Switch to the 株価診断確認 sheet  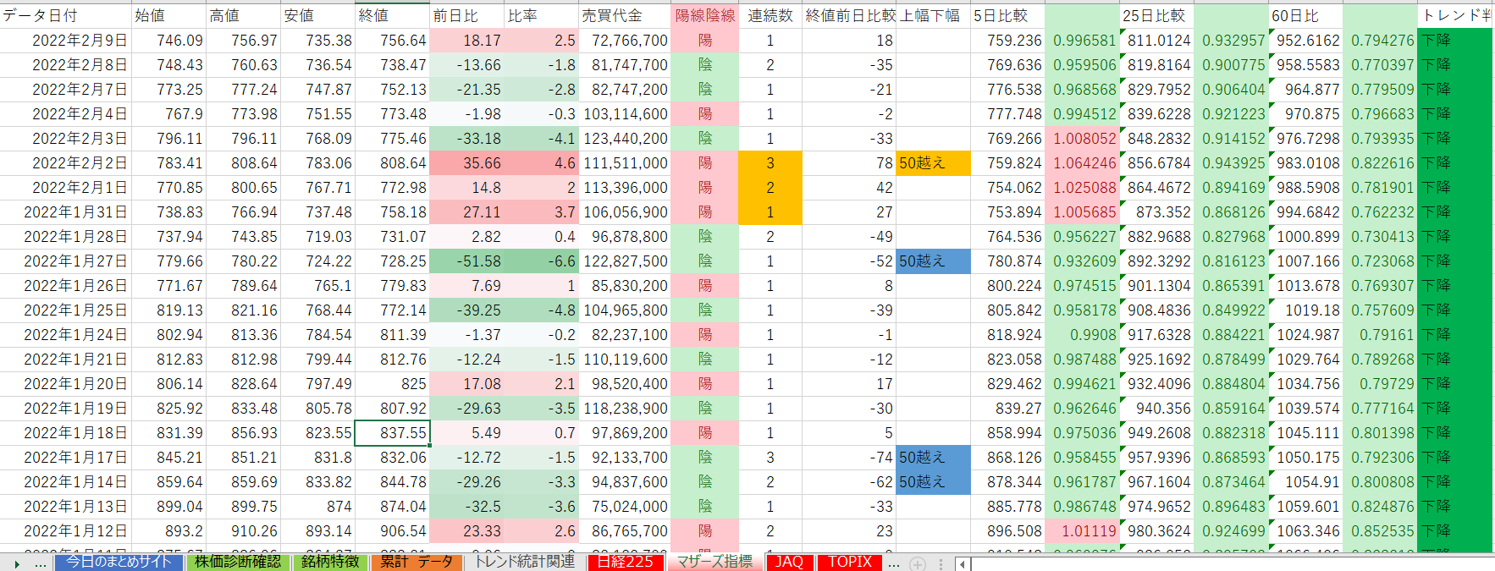click(238, 563)
